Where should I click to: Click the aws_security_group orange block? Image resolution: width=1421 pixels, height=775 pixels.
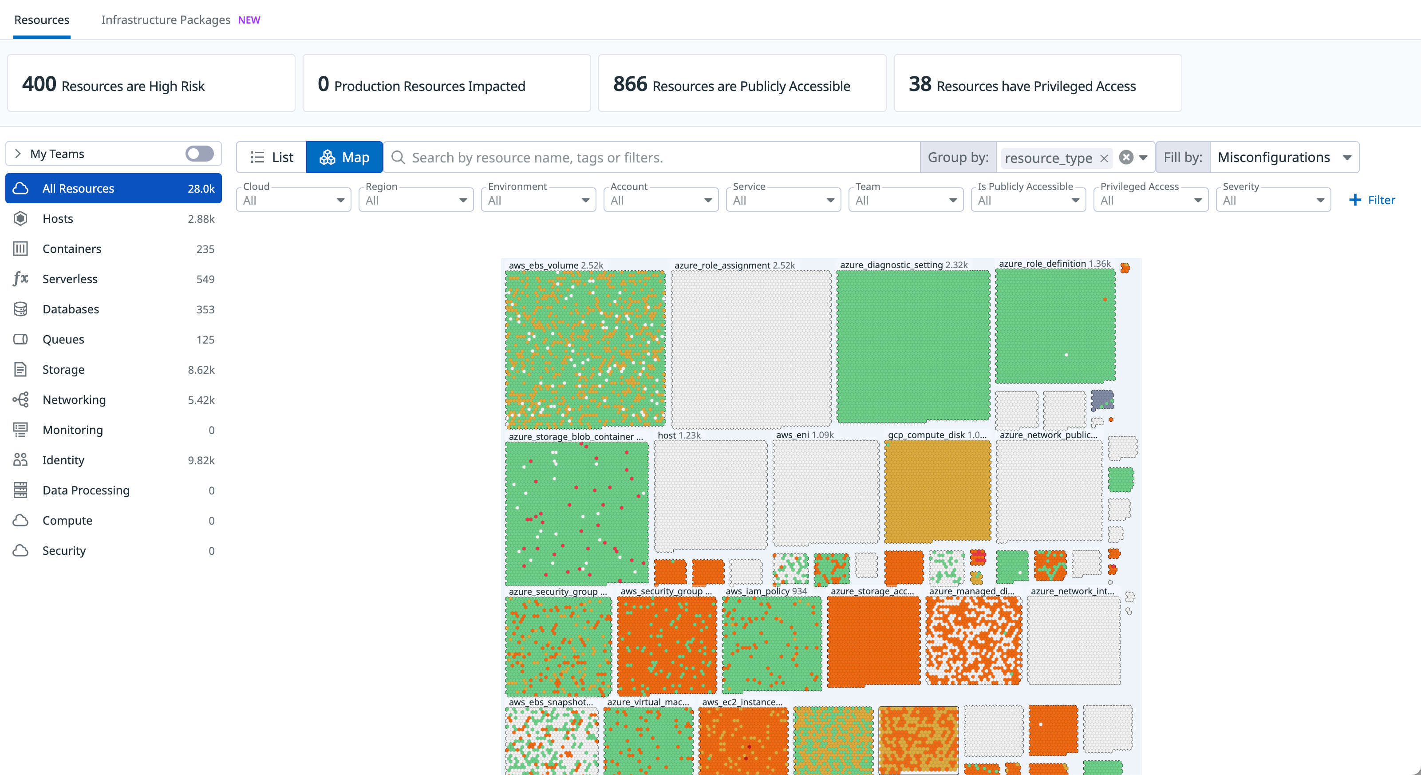pos(667,645)
